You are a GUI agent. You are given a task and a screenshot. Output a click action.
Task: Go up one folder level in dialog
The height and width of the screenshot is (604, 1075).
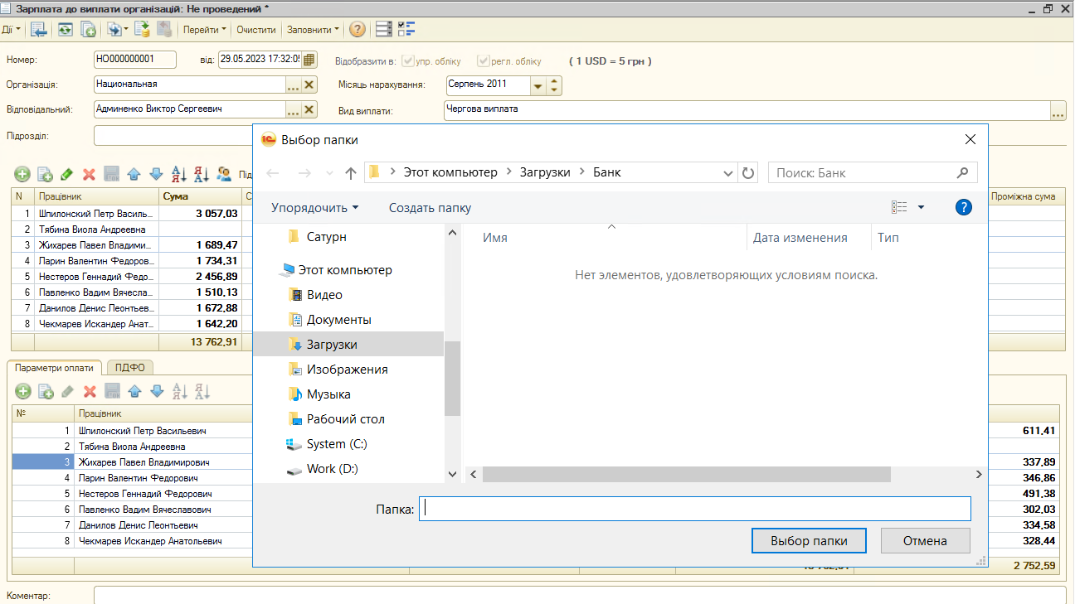(x=351, y=172)
